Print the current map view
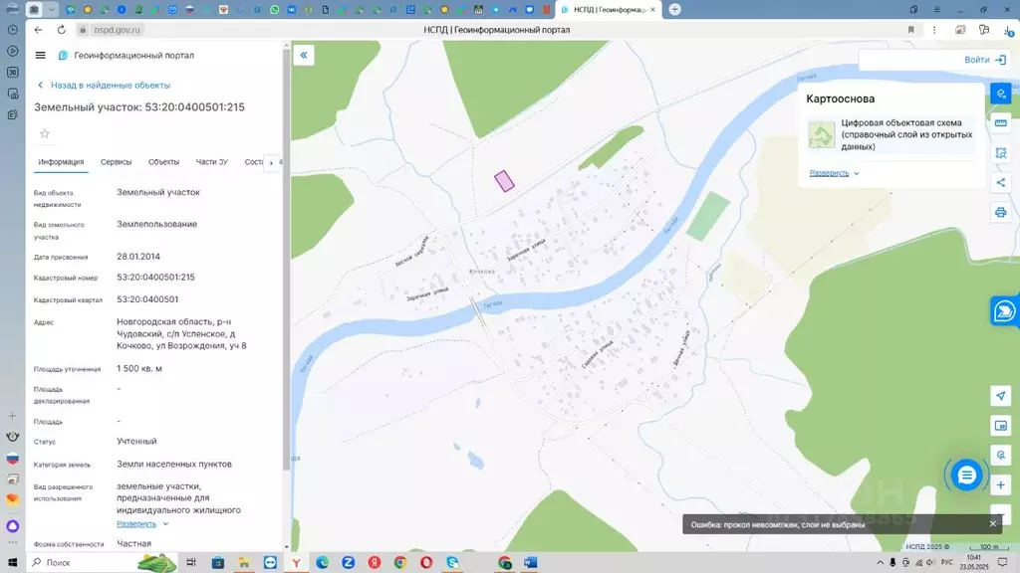This screenshot has width=1020, height=573. pos(1001,212)
